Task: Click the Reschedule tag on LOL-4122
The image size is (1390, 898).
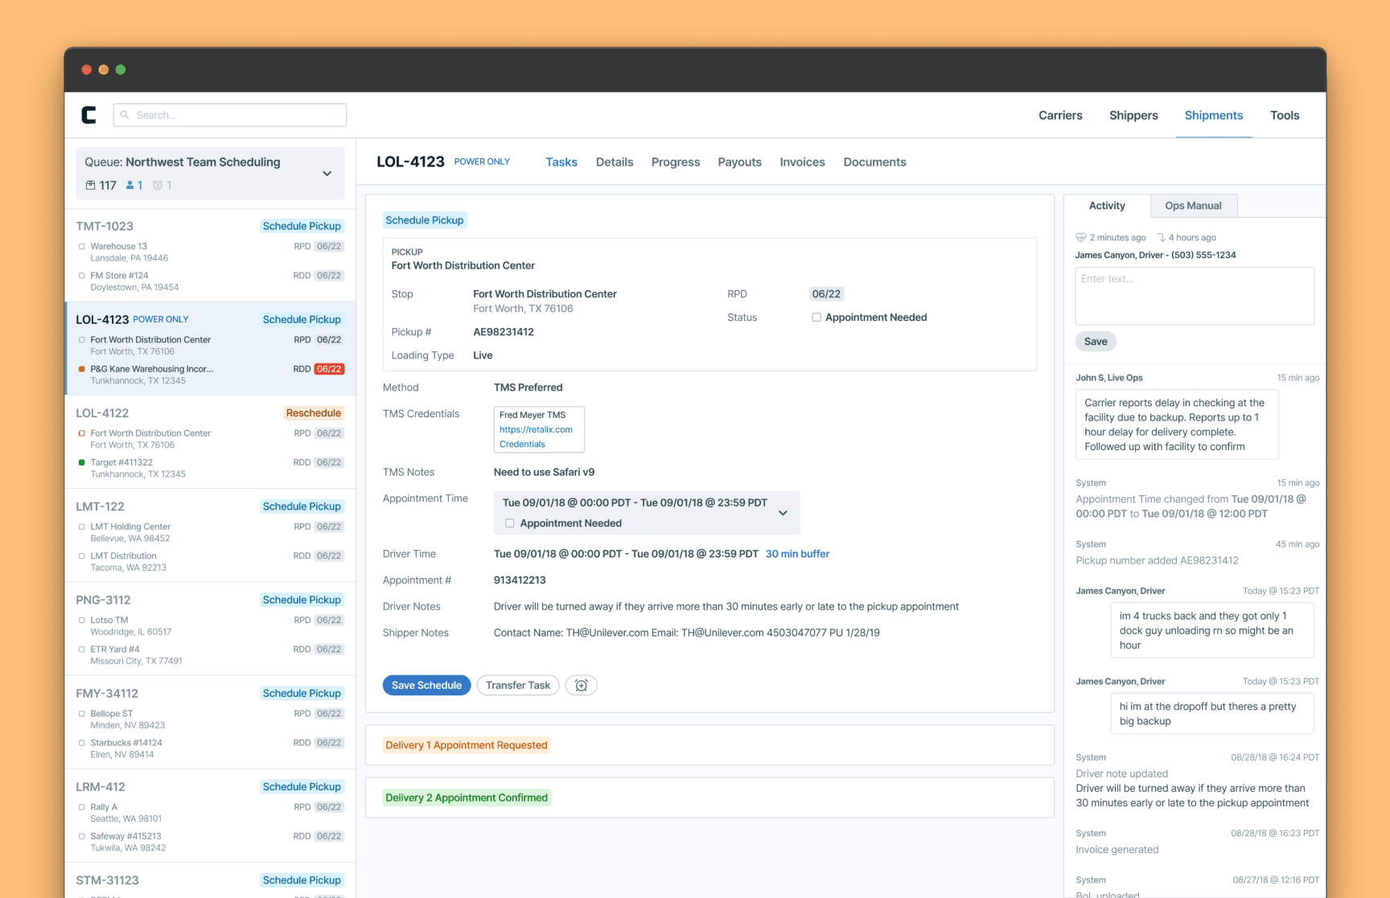Action: pos(314,413)
